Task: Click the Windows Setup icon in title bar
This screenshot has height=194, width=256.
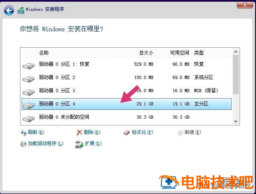Action: click(x=21, y=10)
